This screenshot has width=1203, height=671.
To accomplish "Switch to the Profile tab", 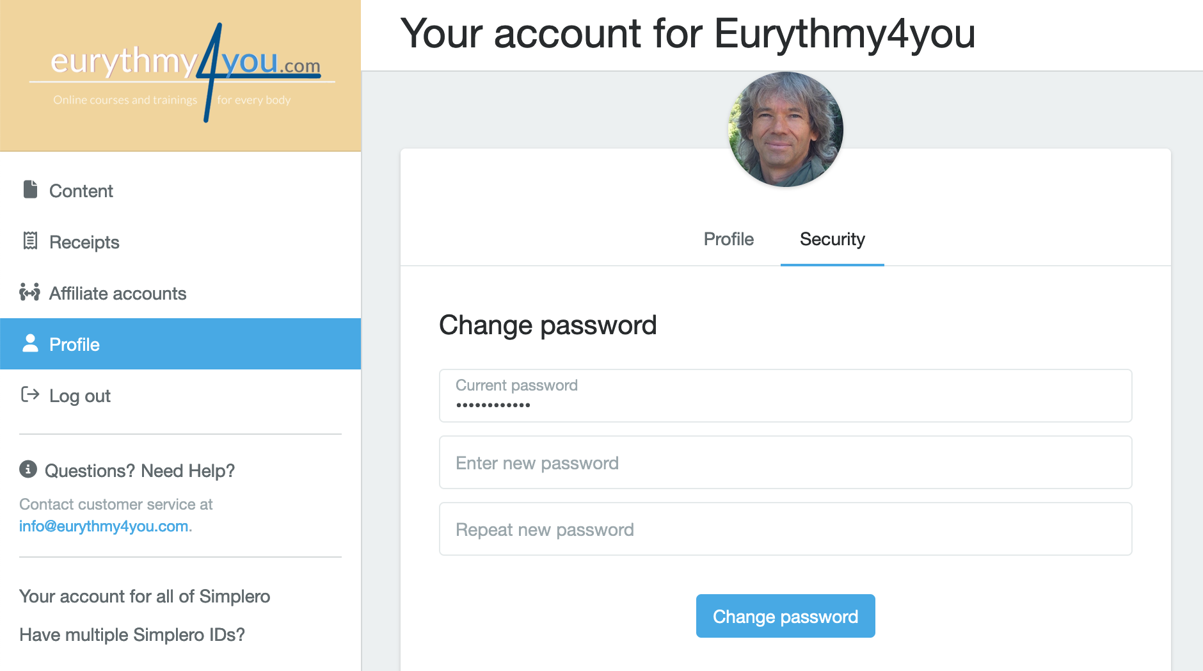I will pos(729,239).
